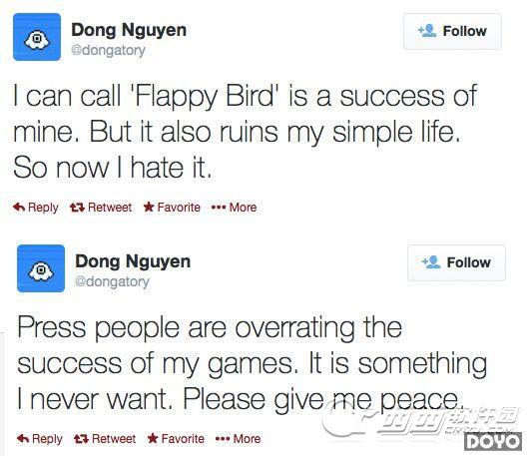Screen dimensions: 527x456
Task: Expand the More dots under the 'Press people' tweet
Action: pyautogui.click(x=223, y=439)
